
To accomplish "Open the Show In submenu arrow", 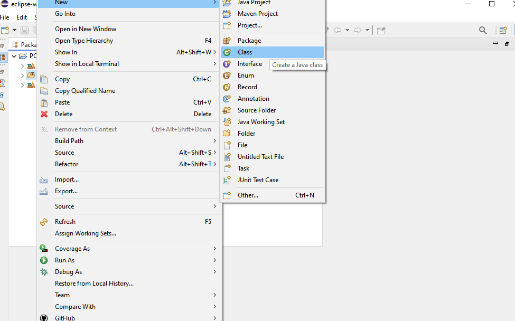I will [214, 52].
